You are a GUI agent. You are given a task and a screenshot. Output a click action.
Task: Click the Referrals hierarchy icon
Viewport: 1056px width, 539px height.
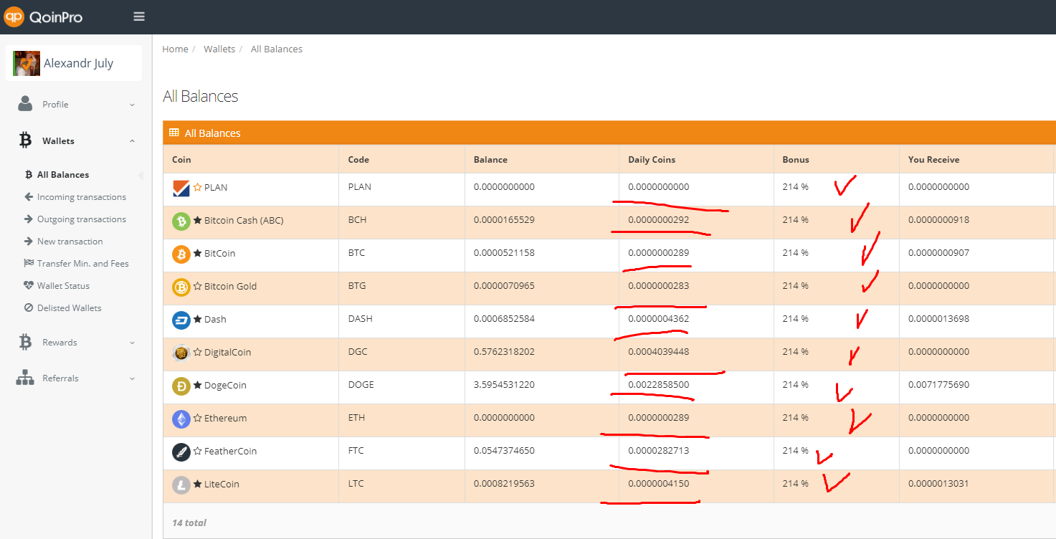coord(25,378)
